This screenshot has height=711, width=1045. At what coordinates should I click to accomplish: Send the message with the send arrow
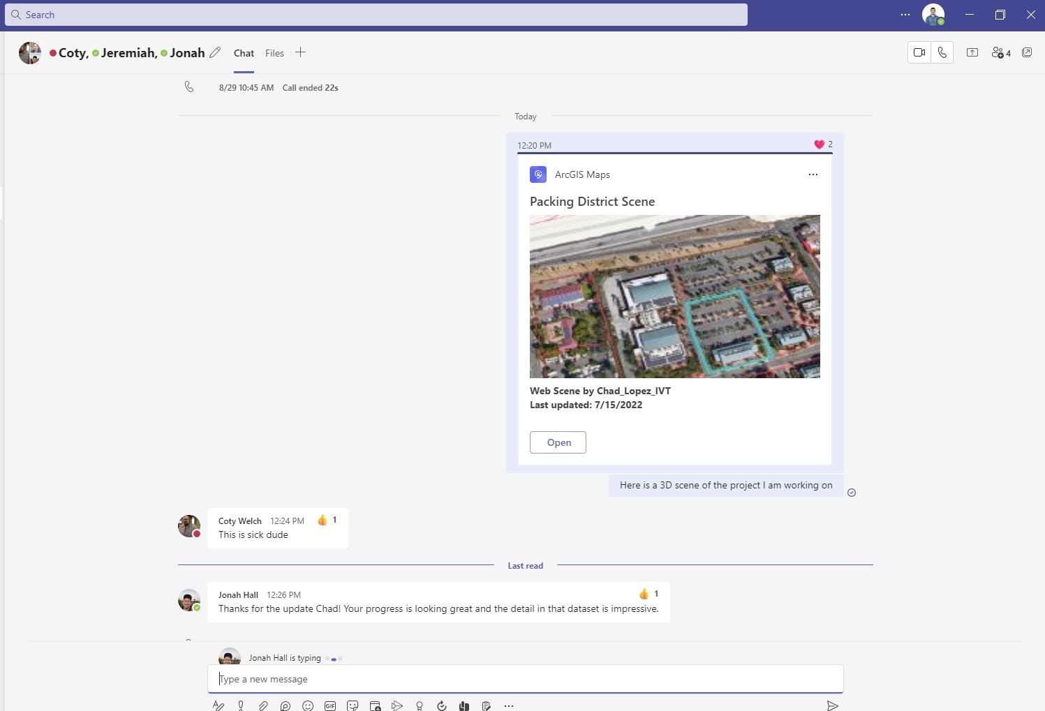point(832,705)
